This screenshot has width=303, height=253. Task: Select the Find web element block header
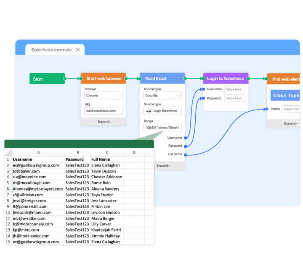pyautogui.click(x=283, y=79)
